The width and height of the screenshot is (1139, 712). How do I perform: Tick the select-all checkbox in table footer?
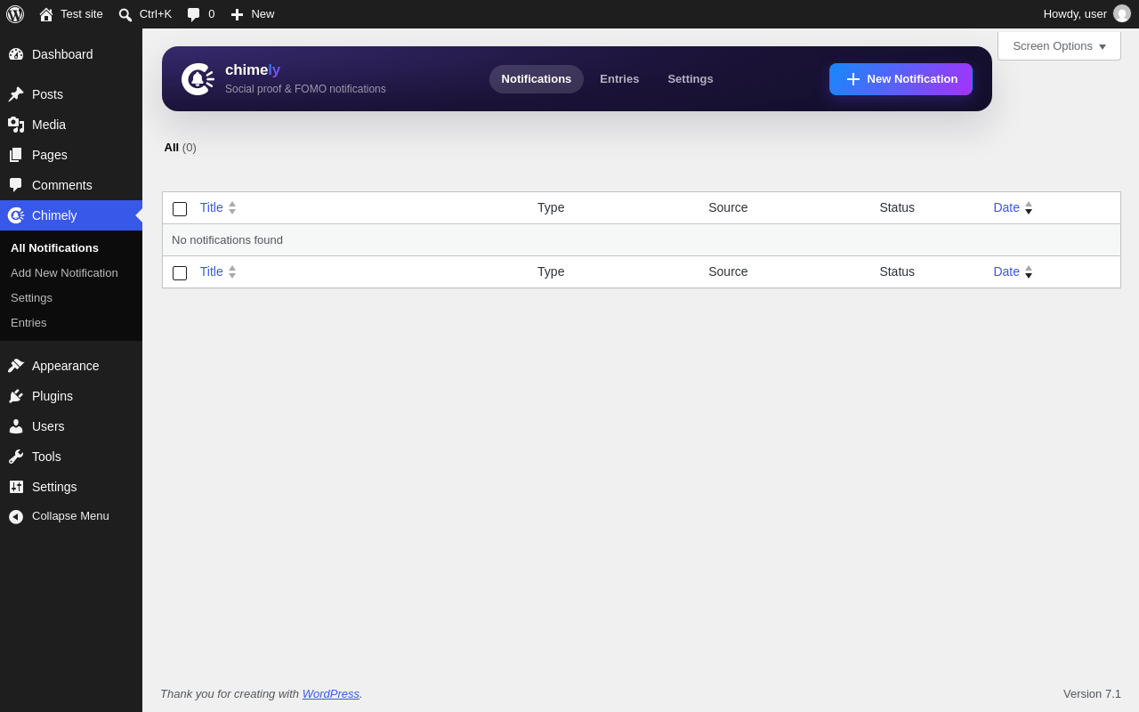[x=180, y=273]
